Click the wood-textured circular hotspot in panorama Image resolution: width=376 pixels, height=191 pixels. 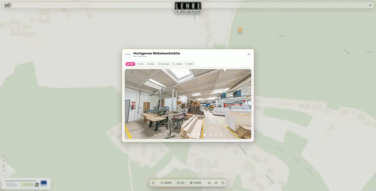click(x=211, y=108)
